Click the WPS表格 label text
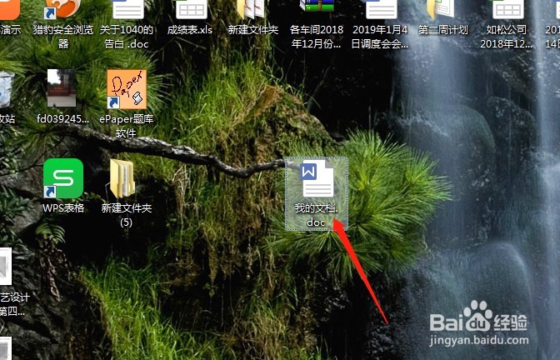Image resolution: width=560 pixels, height=360 pixels. (x=63, y=207)
